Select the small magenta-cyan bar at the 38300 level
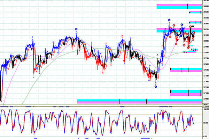The height and width of the screenshot is (139, 209). coord(195,22)
